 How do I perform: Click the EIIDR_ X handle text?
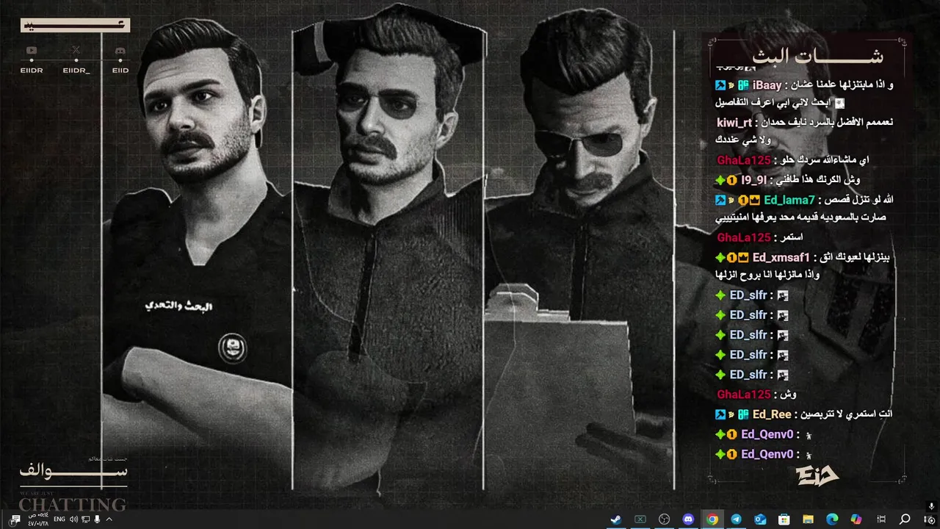(x=76, y=71)
